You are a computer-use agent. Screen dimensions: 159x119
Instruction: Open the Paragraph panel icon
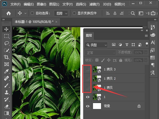click(153, 65)
